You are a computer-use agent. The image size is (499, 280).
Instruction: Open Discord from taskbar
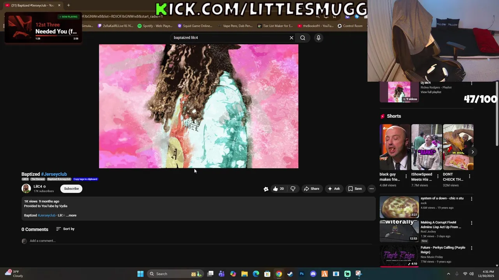click(x=313, y=274)
